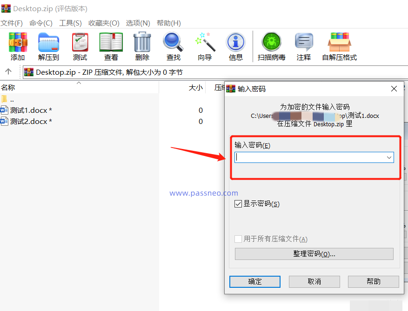Image resolution: width=408 pixels, height=311 pixels.
Task: Click Word icon of 测试1.docx
Action: coord(4,110)
